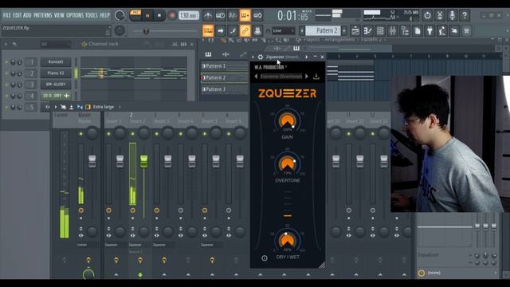Viewport: 510px width, 287px height.
Task: Open the OPTIONS menu
Action: 75,15
